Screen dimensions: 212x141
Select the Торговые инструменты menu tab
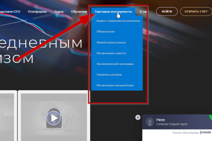(113, 12)
